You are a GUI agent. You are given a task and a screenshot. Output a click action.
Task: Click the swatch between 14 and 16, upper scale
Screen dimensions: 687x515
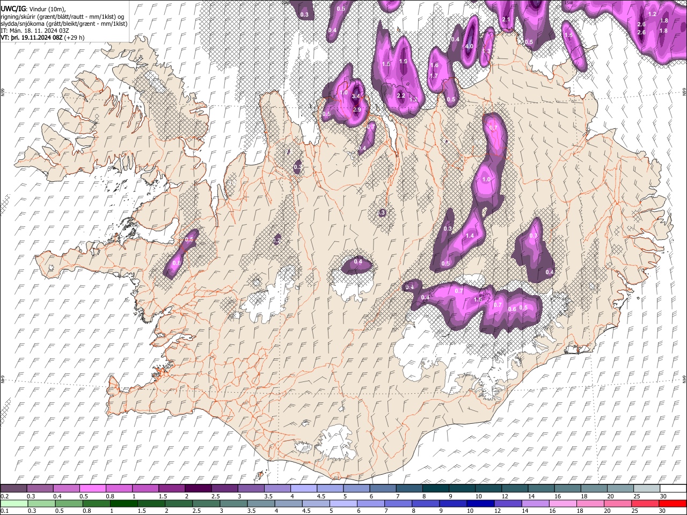pos(540,489)
